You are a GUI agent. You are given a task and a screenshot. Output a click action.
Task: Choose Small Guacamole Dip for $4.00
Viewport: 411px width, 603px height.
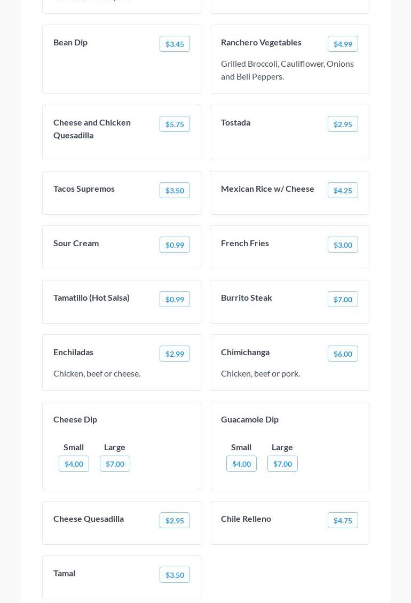[x=241, y=464]
